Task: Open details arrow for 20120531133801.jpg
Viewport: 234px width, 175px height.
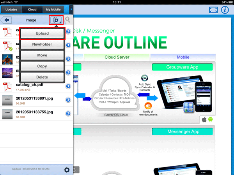Action: point(68,100)
